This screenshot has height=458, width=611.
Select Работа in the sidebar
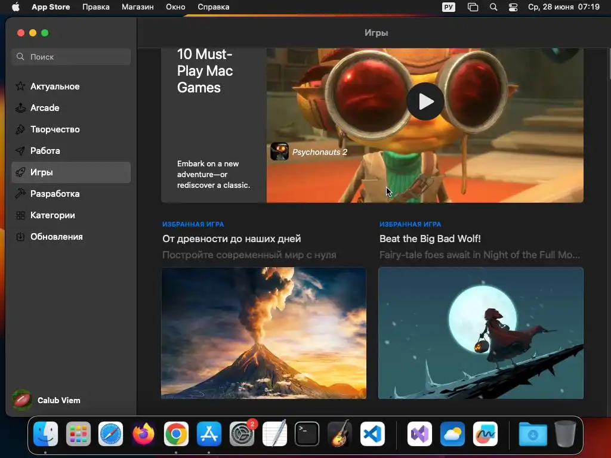[x=71, y=151]
